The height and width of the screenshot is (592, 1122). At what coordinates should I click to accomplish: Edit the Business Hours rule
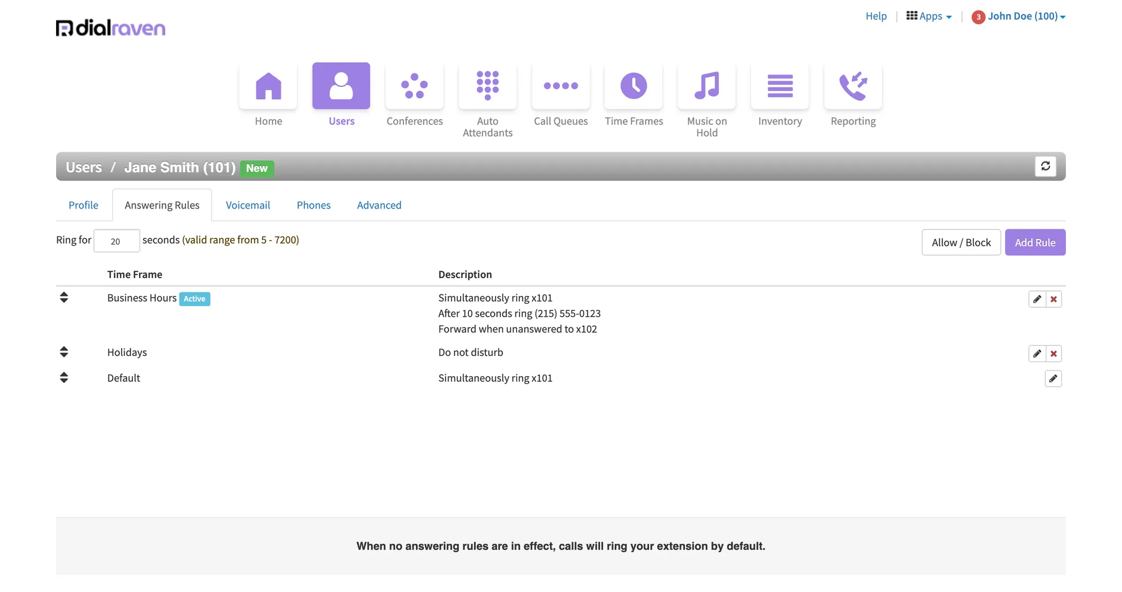(x=1037, y=299)
